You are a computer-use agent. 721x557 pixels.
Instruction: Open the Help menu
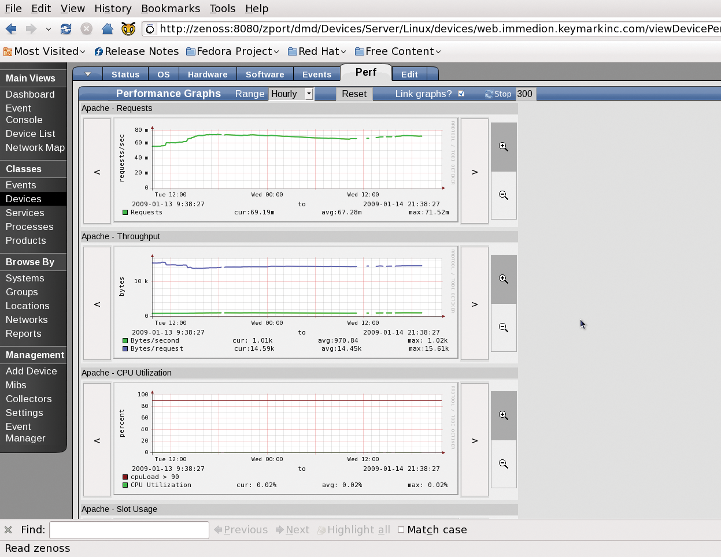[257, 9]
